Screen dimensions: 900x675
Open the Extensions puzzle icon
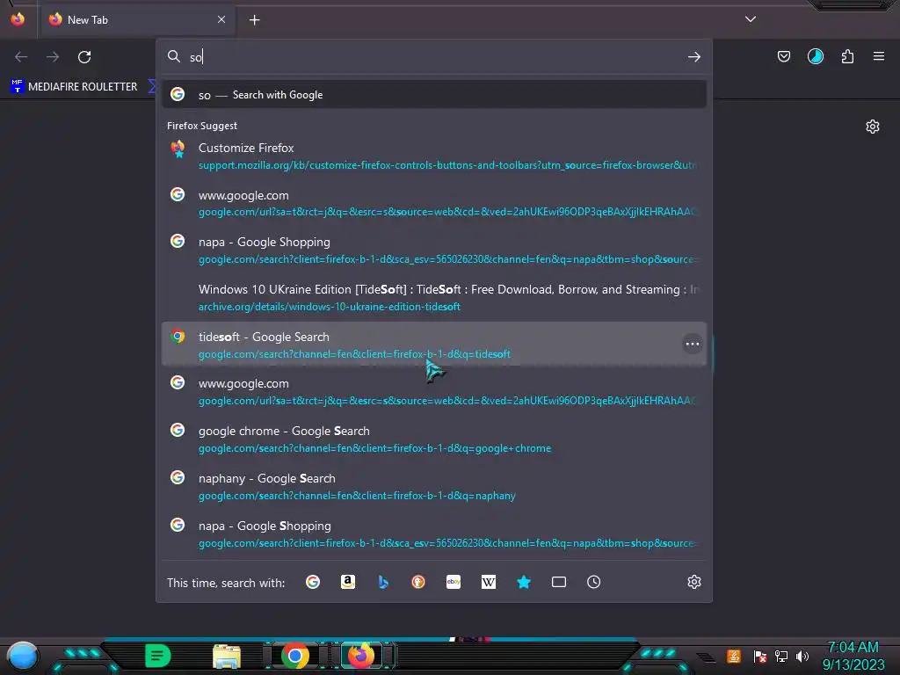(847, 56)
